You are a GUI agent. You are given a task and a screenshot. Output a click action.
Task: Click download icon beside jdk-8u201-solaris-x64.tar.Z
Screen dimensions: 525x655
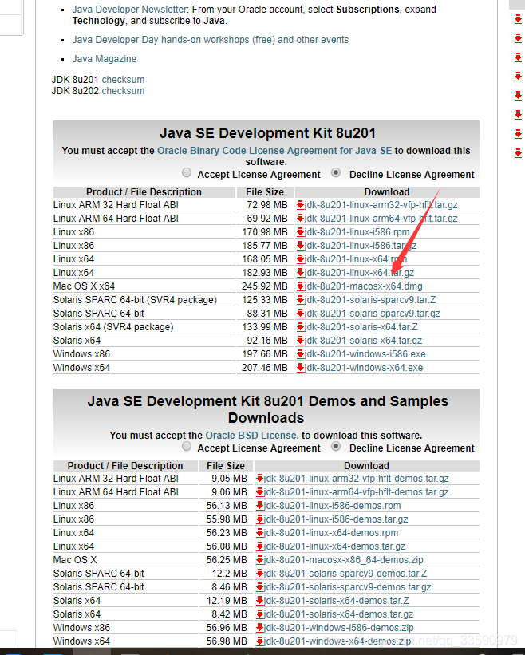tap(300, 327)
